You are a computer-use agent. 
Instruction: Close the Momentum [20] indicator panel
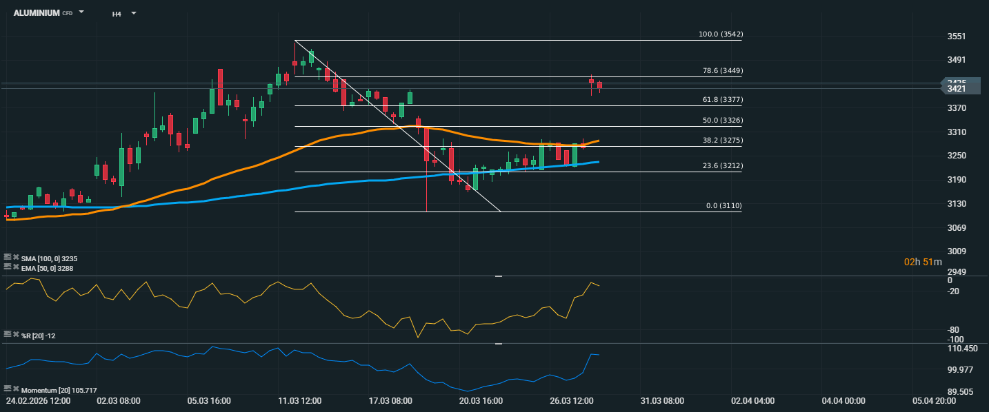(15, 389)
